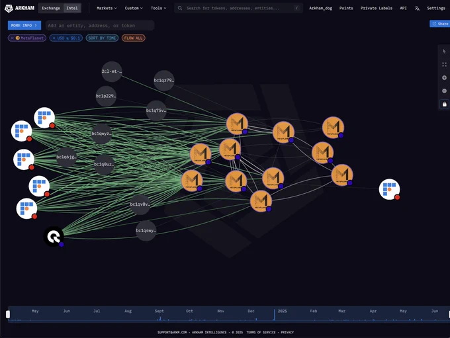The height and width of the screenshot is (338, 450).
Task: Select the bc1q6jg address node
Action: pos(66,157)
